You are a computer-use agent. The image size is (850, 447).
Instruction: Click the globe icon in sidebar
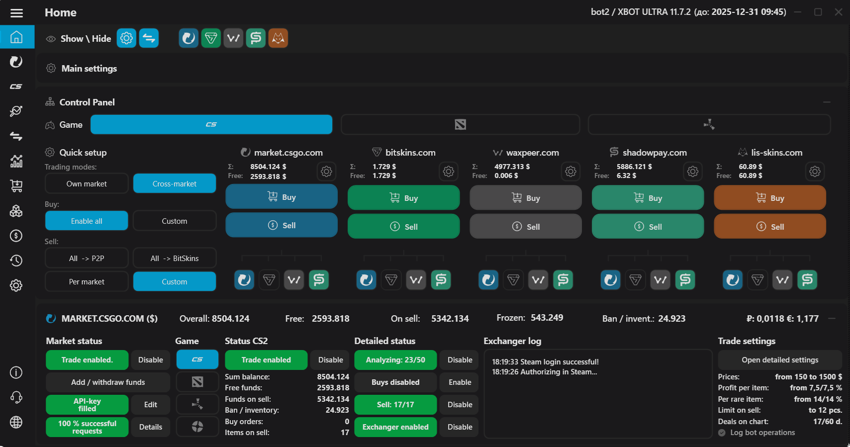coord(16,422)
